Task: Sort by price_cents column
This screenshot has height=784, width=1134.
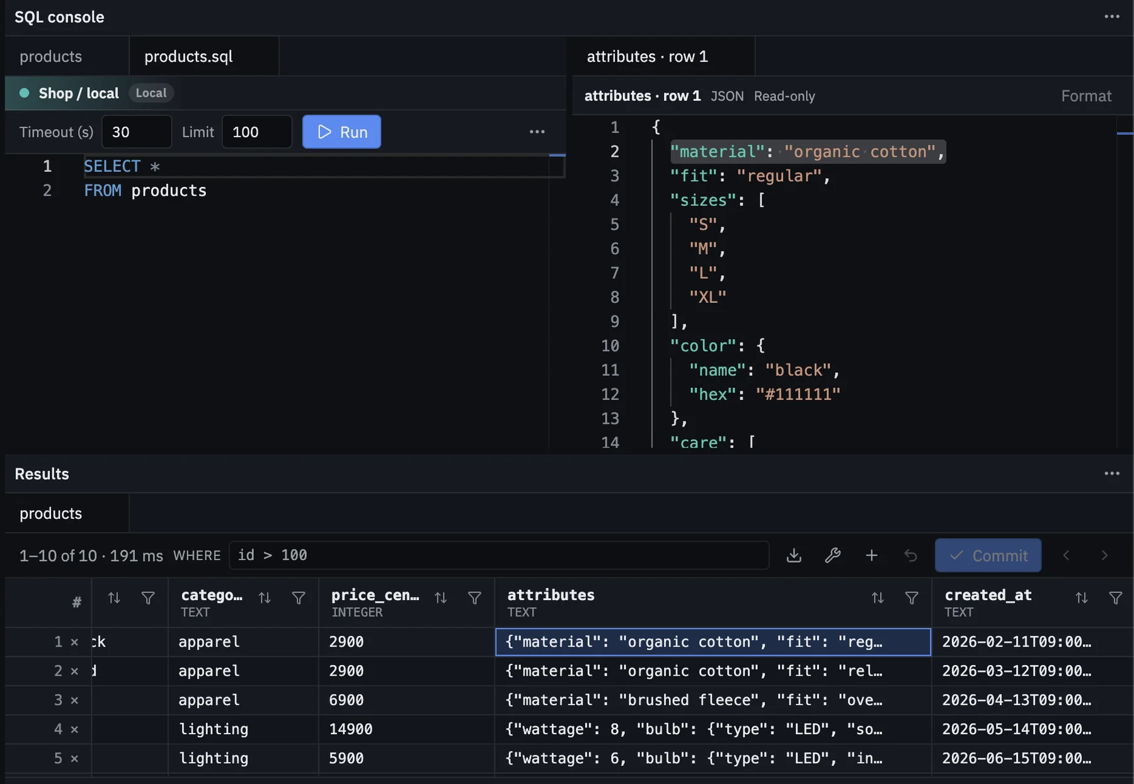Action: (x=440, y=598)
